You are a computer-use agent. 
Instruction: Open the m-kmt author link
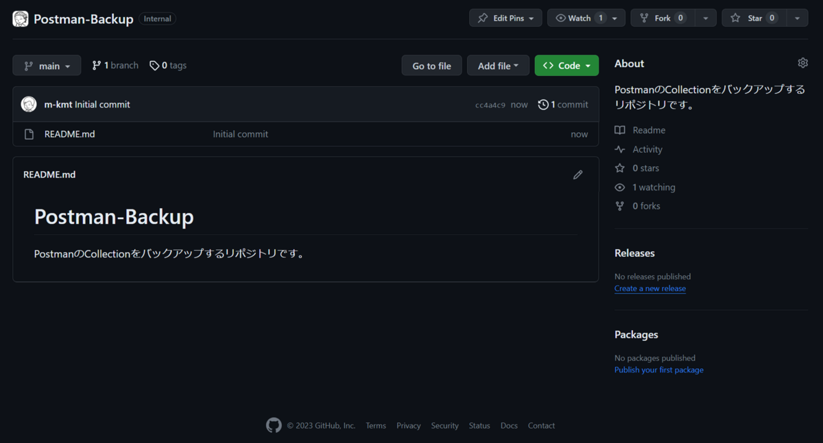[58, 105]
